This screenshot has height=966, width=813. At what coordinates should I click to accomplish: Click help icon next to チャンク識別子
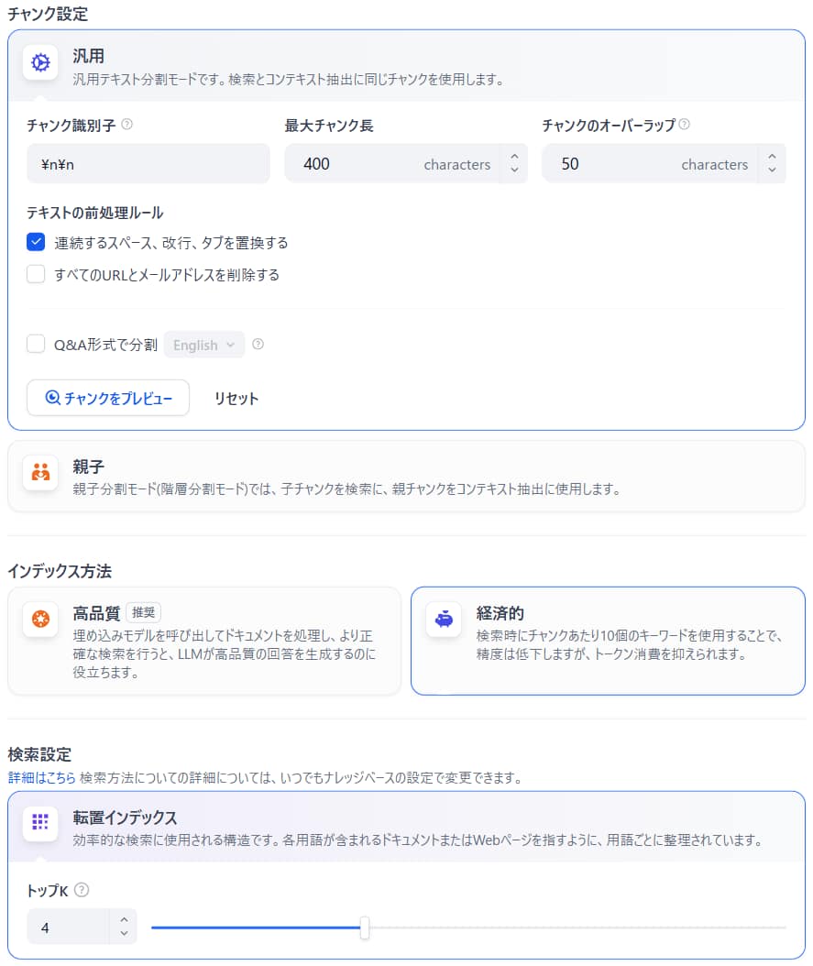[127, 125]
